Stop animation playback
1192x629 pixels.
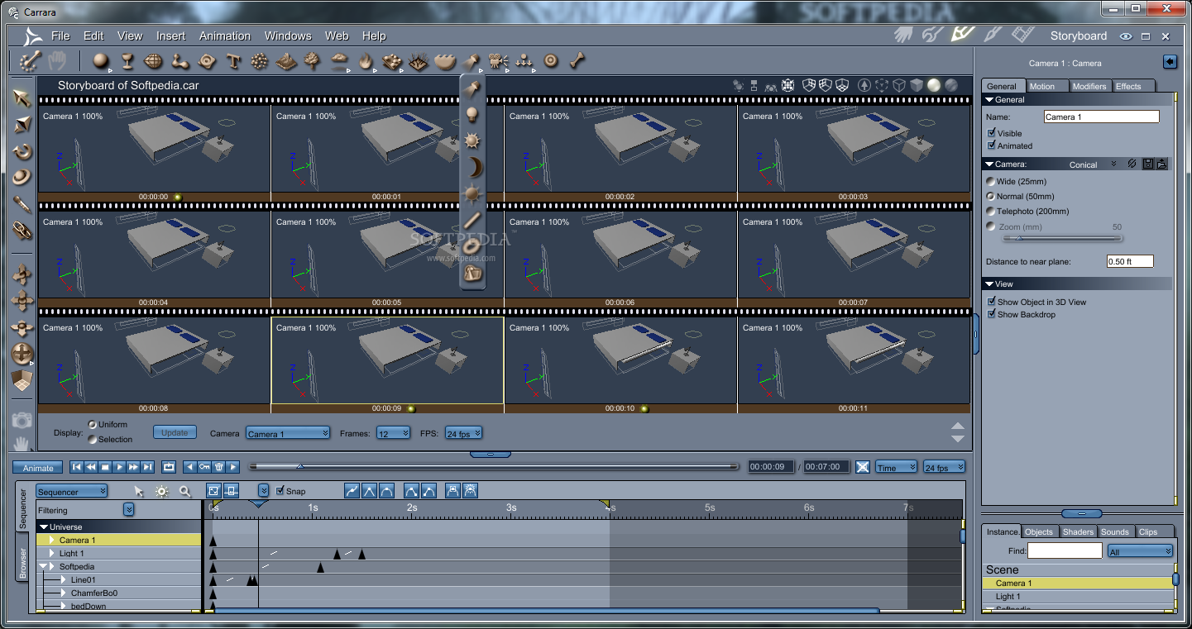click(105, 467)
